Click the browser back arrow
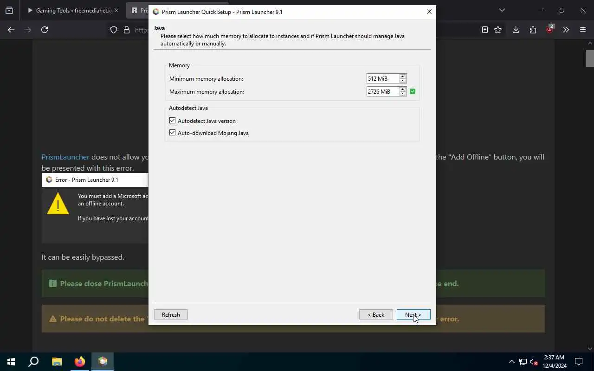 [x=11, y=30]
